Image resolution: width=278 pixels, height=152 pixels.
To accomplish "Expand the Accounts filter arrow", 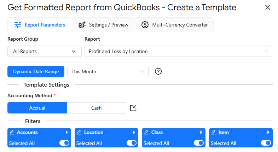I will [66, 132].
